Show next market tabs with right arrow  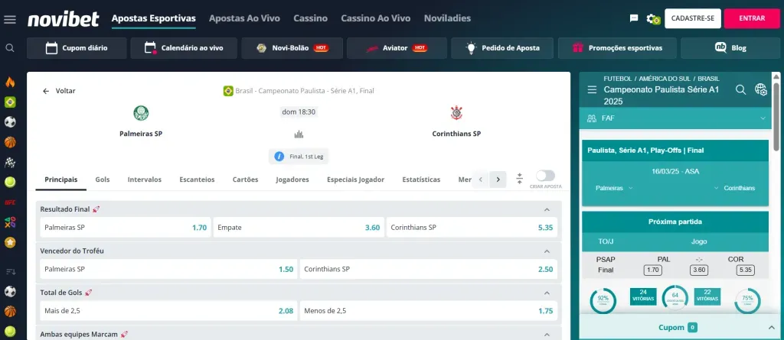coord(498,180)
